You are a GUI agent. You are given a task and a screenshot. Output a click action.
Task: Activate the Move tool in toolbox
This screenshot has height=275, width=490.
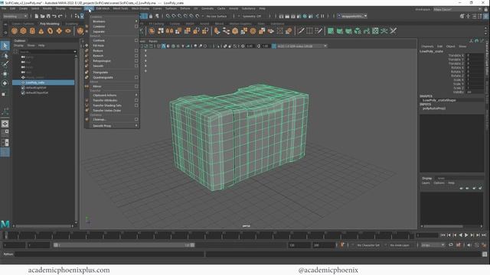tap(5, 73)
